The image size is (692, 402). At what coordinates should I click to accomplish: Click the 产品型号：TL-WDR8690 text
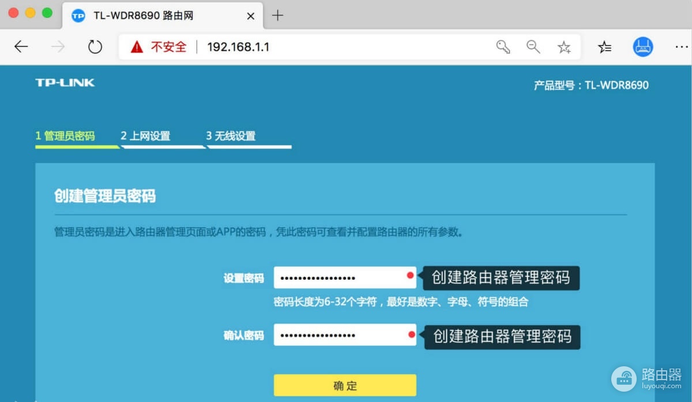pyautogui.click(x=591, y=85)
